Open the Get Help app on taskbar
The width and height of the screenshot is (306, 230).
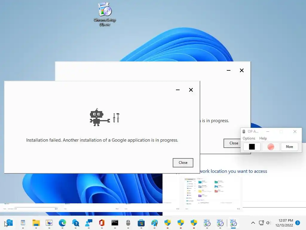pos(76,223)
